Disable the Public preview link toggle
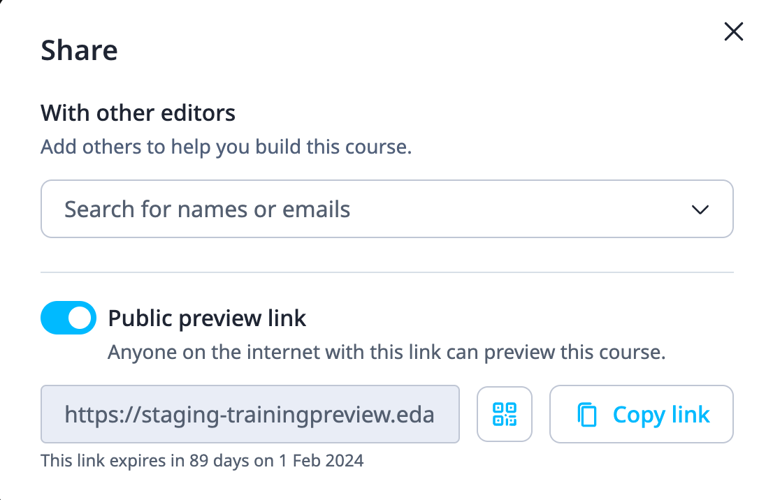 point(68,318)
